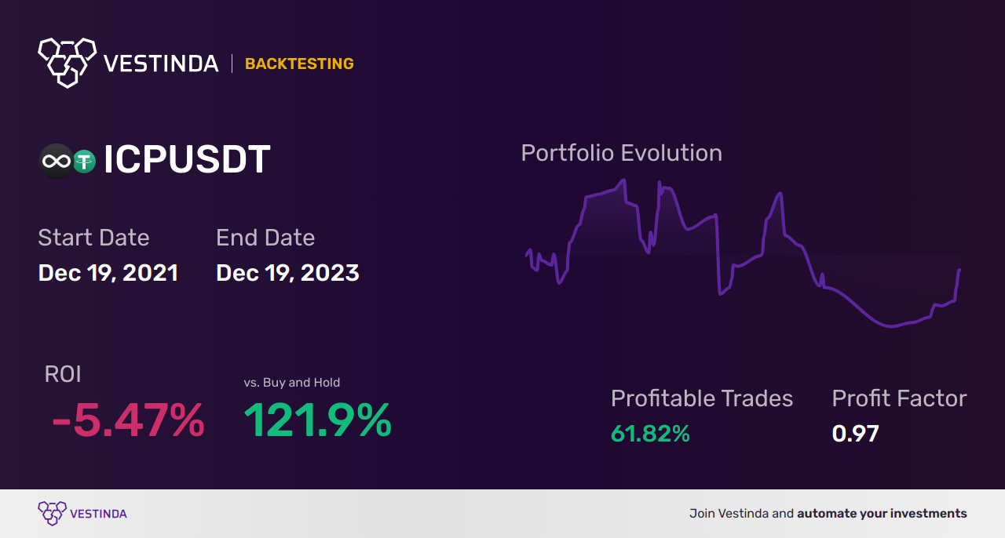Viewport: 1005px width, 538px height.
Task: Click the Join Vestinda footer link
Action: pos(828,514)
